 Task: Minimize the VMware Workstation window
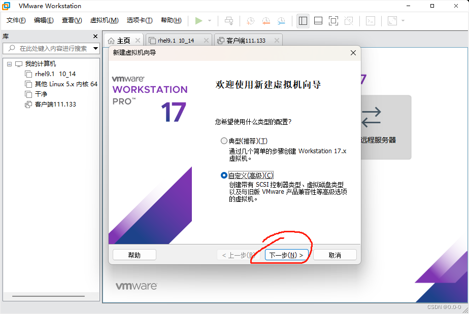click(408, 6)
